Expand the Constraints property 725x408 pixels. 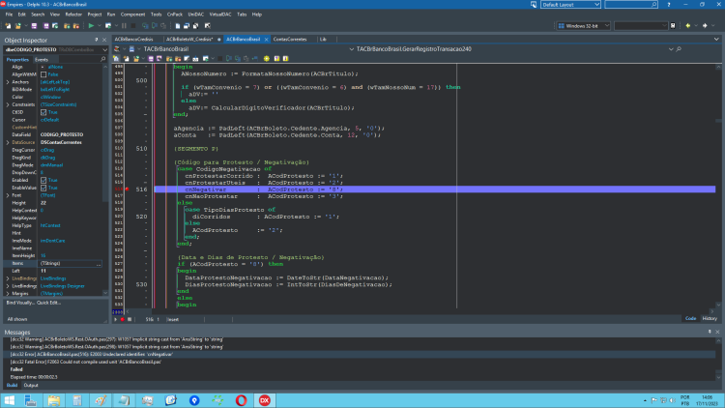(x=8, y=104)
